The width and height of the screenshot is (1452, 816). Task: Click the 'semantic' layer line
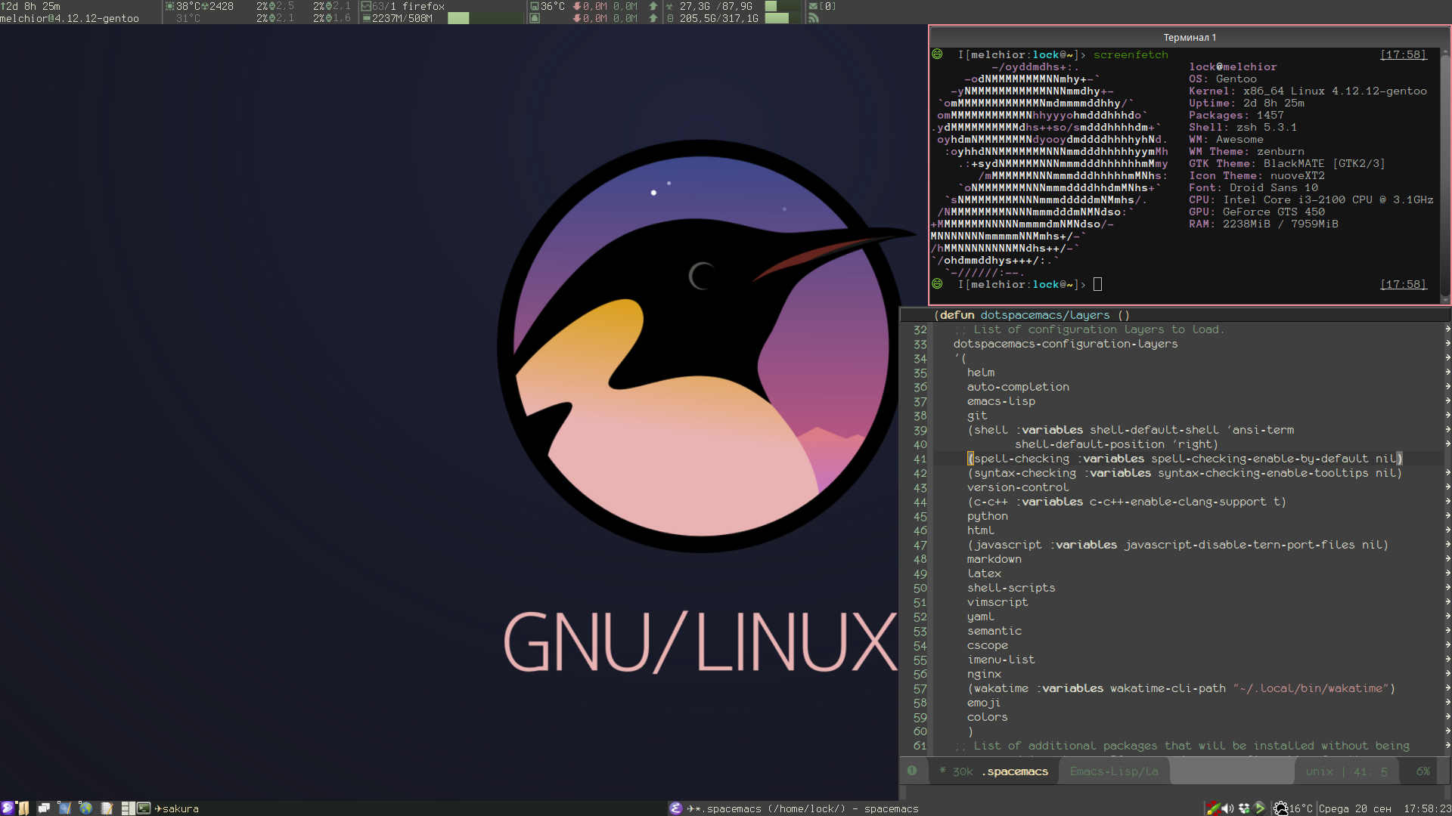(994, 631)
